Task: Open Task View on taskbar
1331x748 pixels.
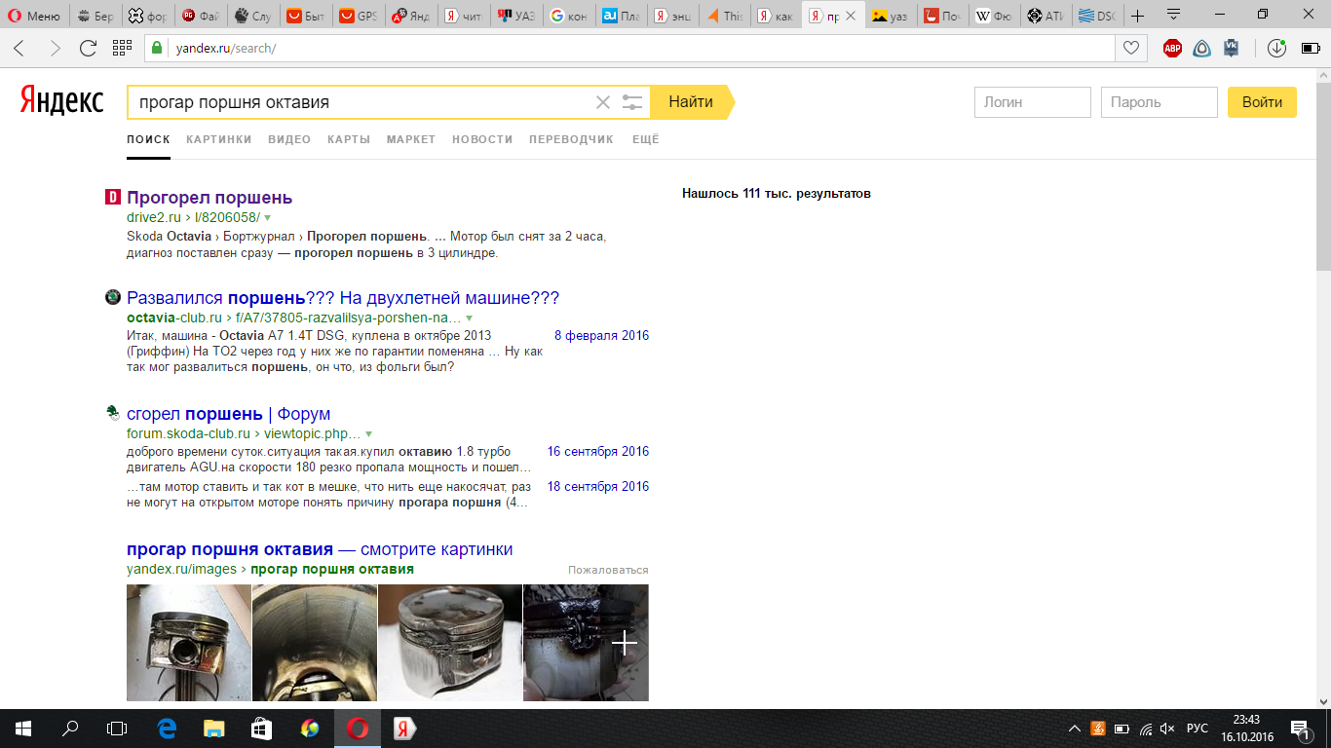Action: coord(117,729)
